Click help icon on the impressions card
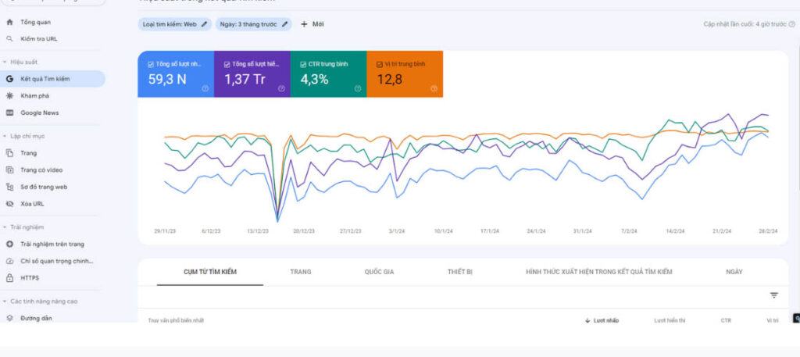 pyautogui.click(x=281, y=88)
